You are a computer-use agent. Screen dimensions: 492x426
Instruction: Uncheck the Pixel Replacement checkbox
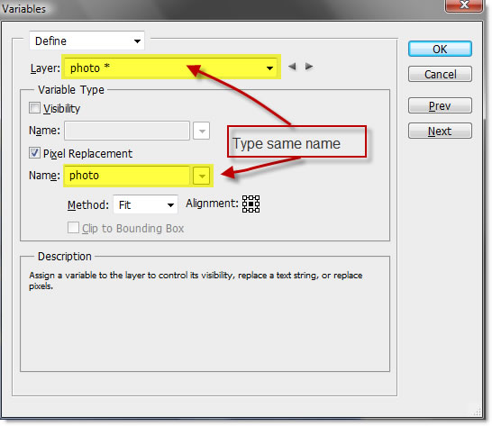coord(34,153)
